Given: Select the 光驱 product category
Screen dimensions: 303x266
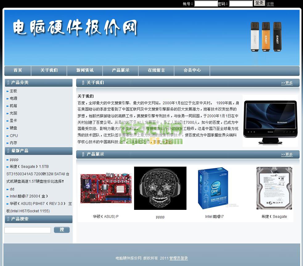Looking at the screenshot, I should [13, 113].
